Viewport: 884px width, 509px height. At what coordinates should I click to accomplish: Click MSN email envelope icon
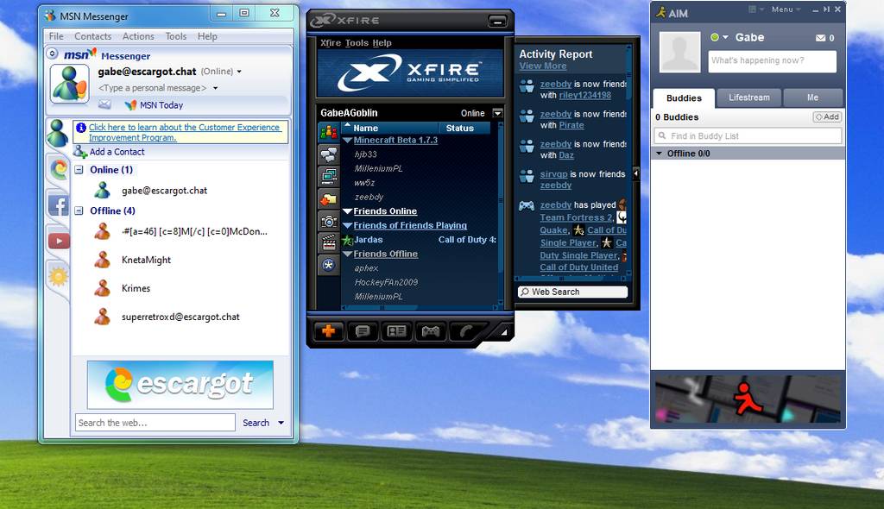[104, 104]
